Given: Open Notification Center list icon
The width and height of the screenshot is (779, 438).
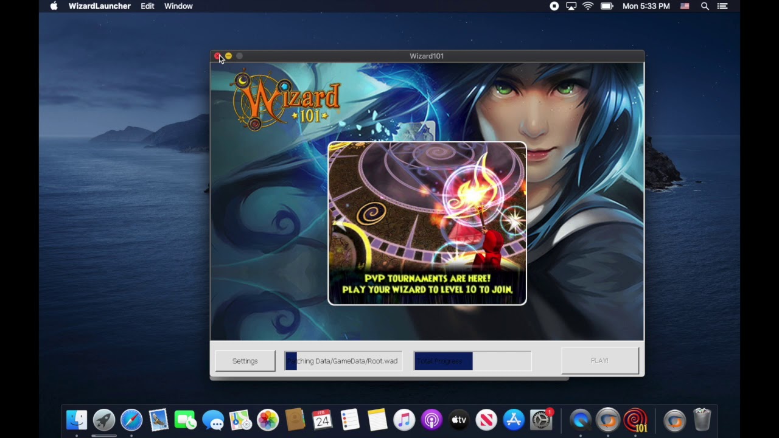Looking at the screenshot, I should pos(722,6).
